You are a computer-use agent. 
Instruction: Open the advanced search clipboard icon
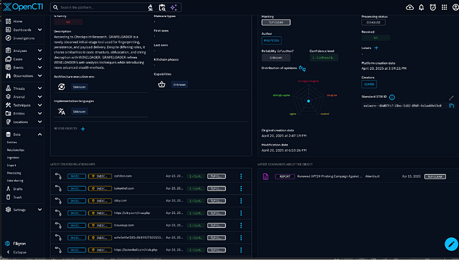(162, 7)
